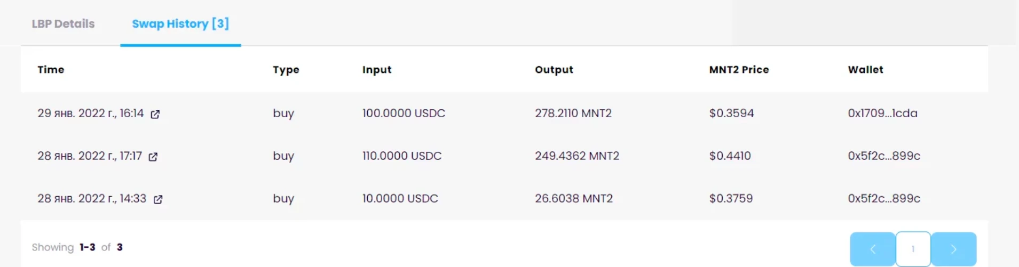Go to previous page with left arrow

point(873,249)
